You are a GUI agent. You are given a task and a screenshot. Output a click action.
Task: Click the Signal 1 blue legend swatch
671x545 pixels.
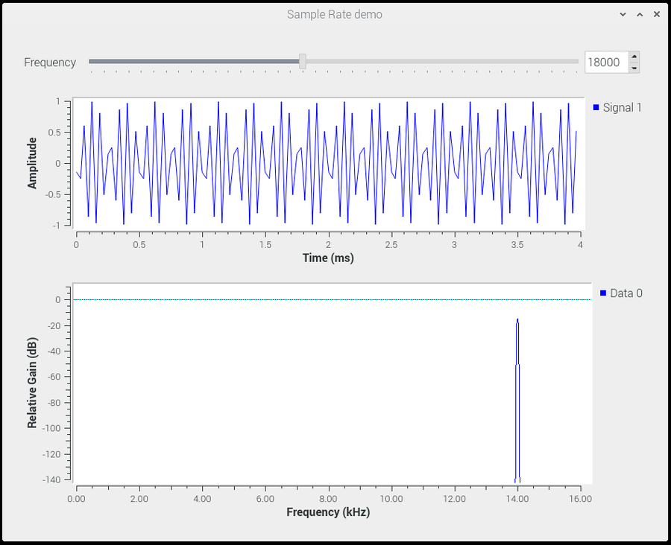click(x=594, y=107)
